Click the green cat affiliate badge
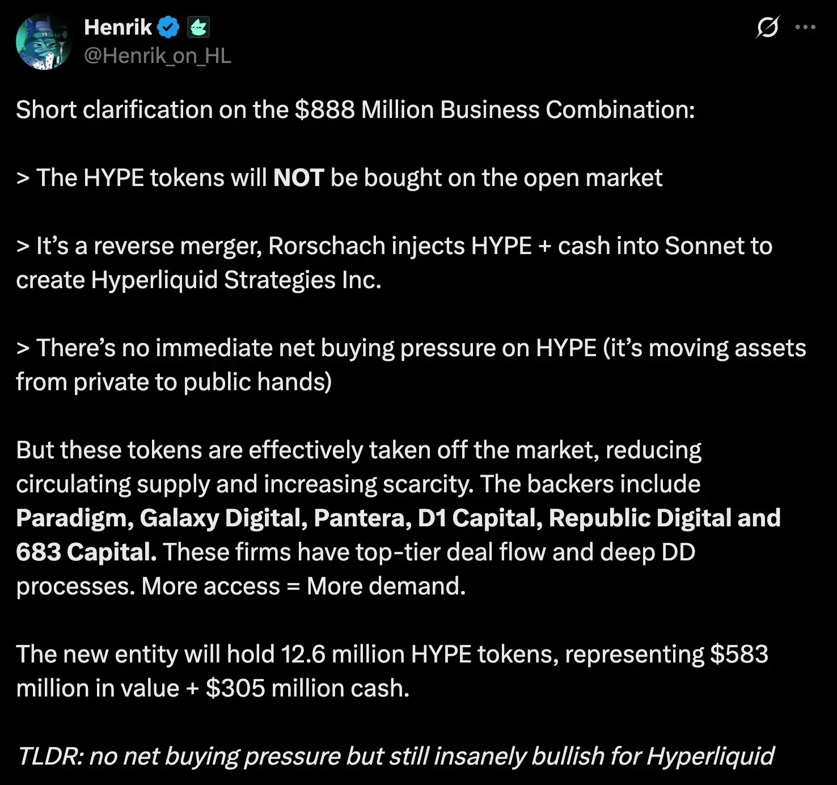837x785 pixels. tap(197, 26)
